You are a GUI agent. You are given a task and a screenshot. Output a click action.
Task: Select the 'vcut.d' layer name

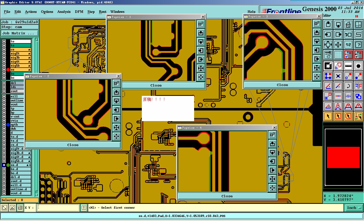click(x=20, y=193)
